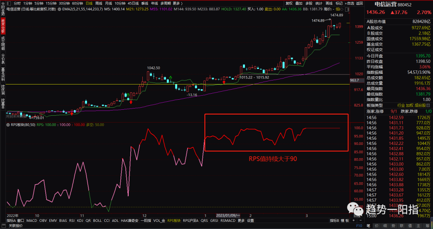Click the 成份股 constituents link
This screenshot has height=229, width=433.
(421, 105)
